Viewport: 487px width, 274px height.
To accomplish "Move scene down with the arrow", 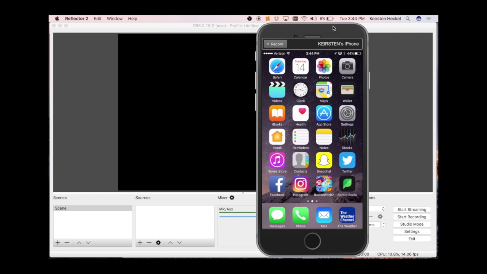I will click(88, 243).
